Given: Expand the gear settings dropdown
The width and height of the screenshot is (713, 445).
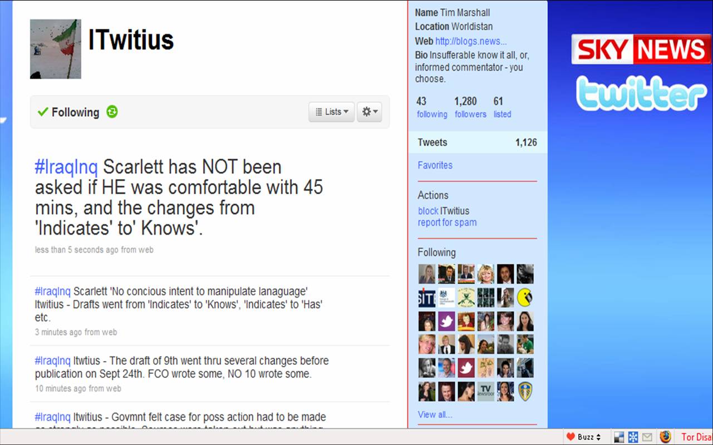Looking at the screenshot, I should coord(370,112).
